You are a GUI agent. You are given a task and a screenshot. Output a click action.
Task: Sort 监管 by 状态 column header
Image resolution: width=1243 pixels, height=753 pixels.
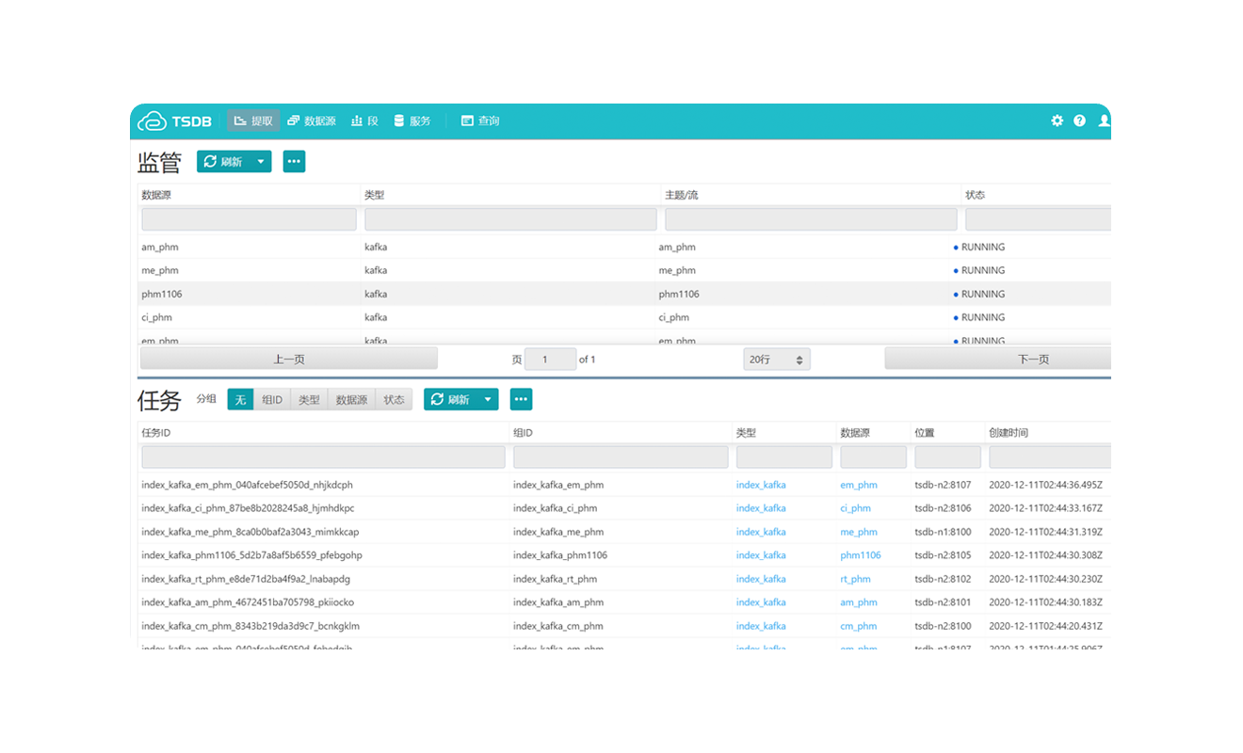pyautogui.click(x=975, y=195)
